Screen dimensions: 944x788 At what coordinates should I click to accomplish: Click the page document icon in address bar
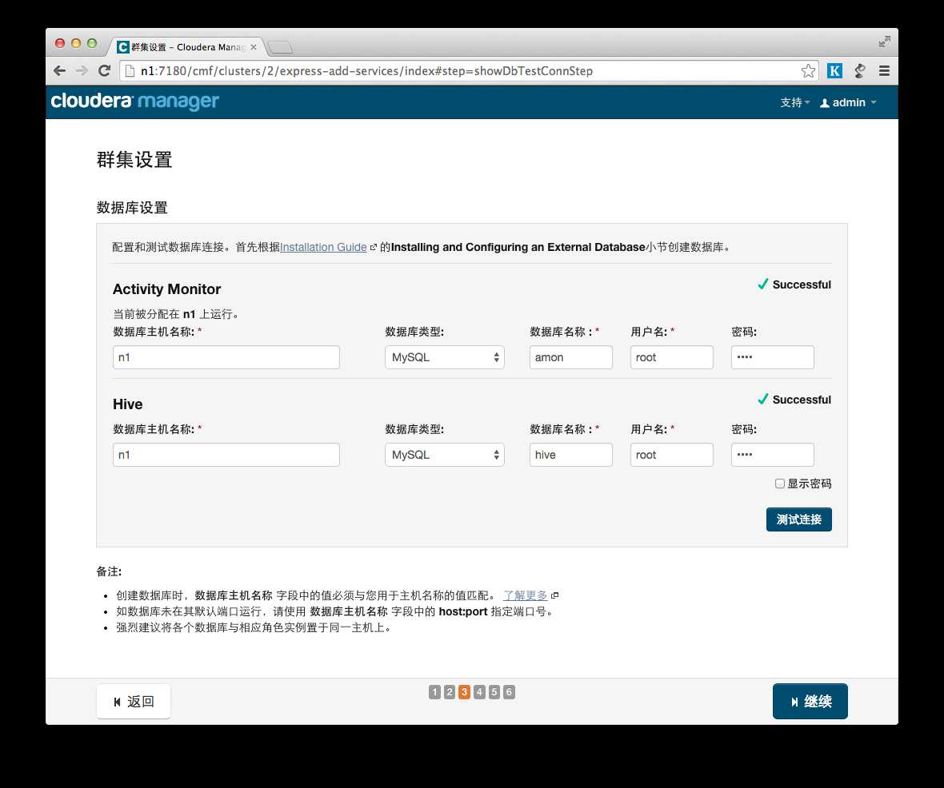[130, 71]
